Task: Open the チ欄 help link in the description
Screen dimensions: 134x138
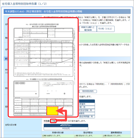Action: point(104,17)
